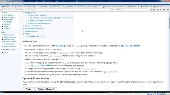Viewport: 170px width, 95px height.
Task: Open New pages in sidebar
Action: [x=8, y=22]
